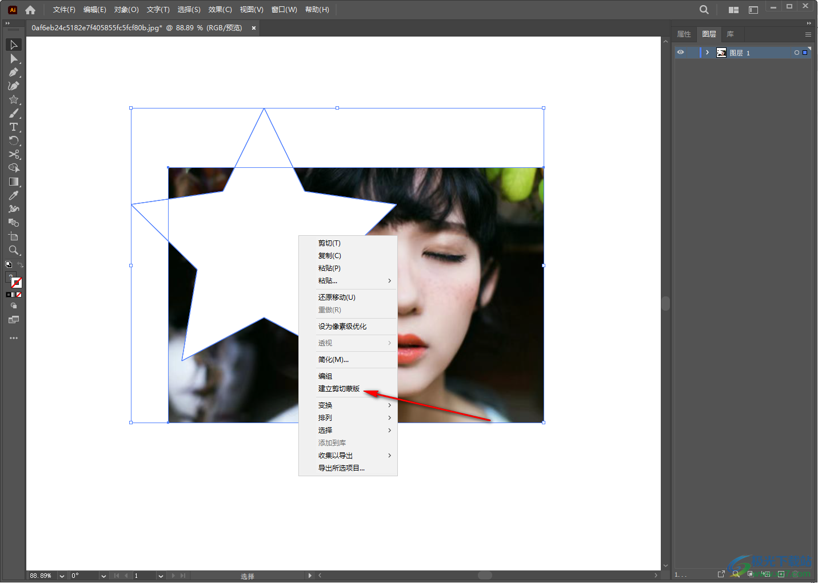The image size is (818, 583).
Task: Choose 复制(C) from context menu
Action: (329, 256)
